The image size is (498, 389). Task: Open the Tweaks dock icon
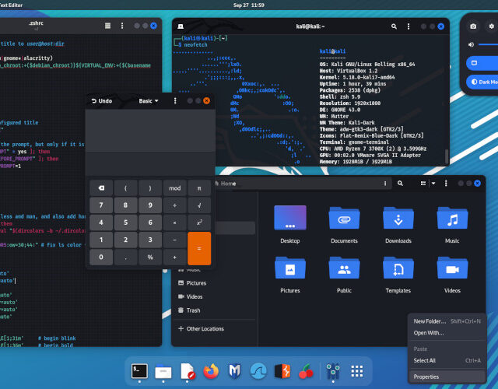click(x=333, y=371)
